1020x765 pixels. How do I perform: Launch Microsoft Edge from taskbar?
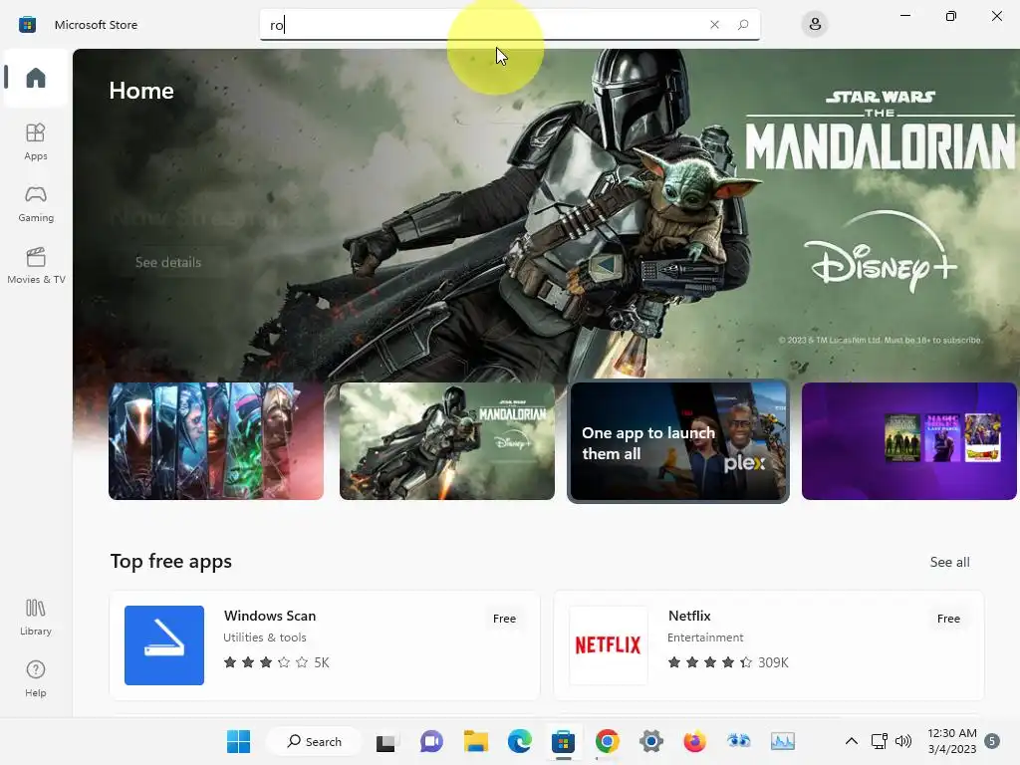(x=520, y=741)
